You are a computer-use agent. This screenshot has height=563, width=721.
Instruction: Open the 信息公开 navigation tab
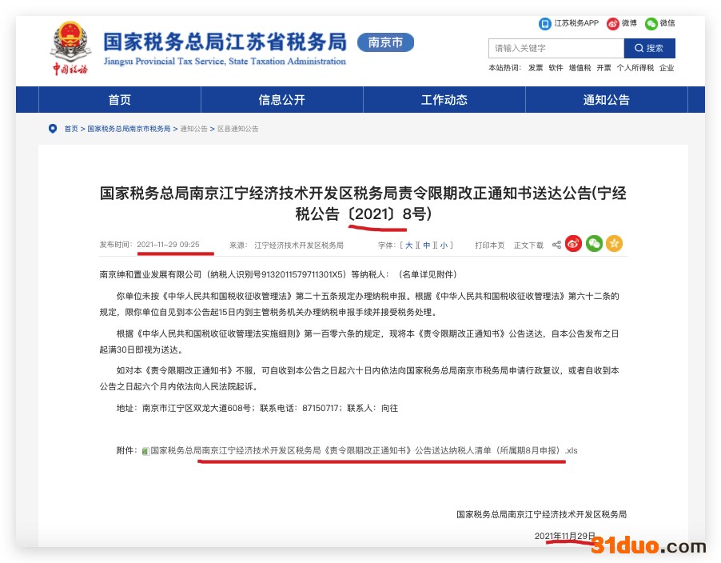pyautogui.click(x=282, y=100)
